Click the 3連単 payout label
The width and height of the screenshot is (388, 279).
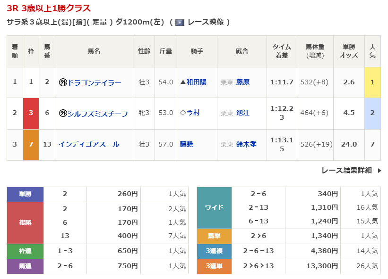(214, 266)
